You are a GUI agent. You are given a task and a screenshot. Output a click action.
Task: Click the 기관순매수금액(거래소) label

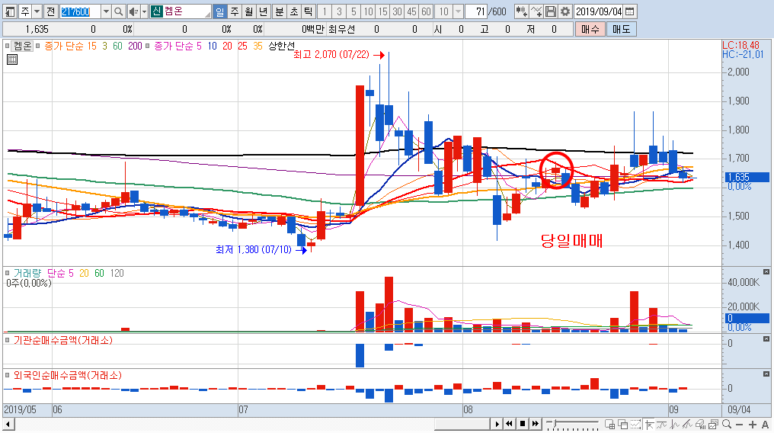[63, 340]
